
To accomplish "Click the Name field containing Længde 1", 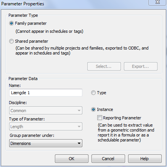I will 46,93.
